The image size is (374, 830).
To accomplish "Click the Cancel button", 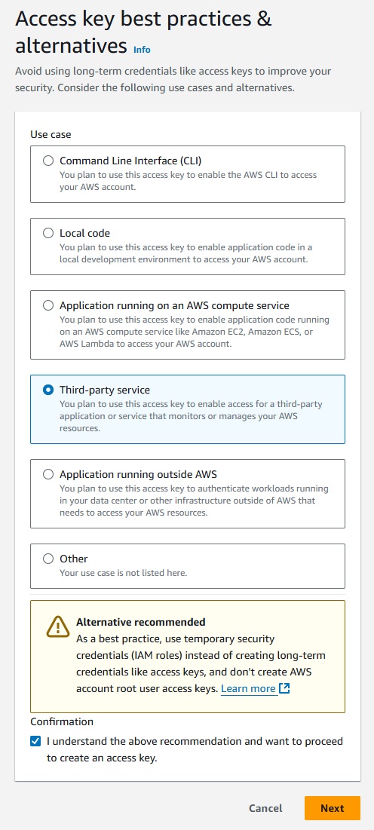I will (x=265, y=808).
